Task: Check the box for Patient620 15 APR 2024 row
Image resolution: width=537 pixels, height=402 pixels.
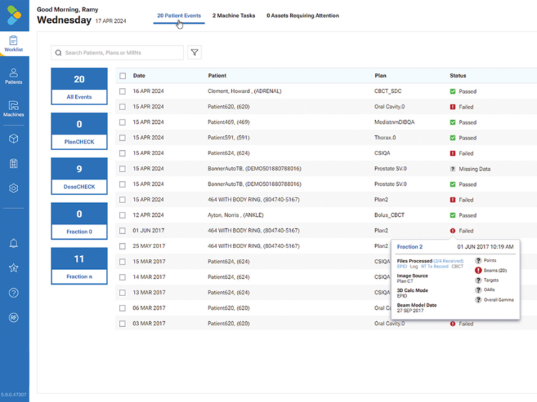Action: click(x=122, y=107)
